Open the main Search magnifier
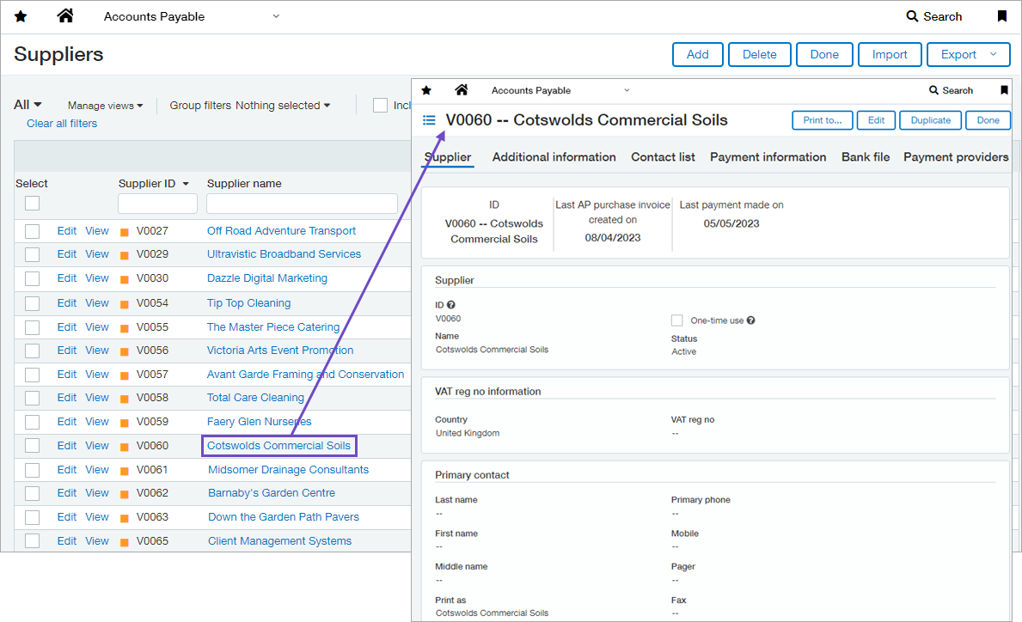Image resolution: width=1022 pixels, height=622 pixels. [913, 16]
